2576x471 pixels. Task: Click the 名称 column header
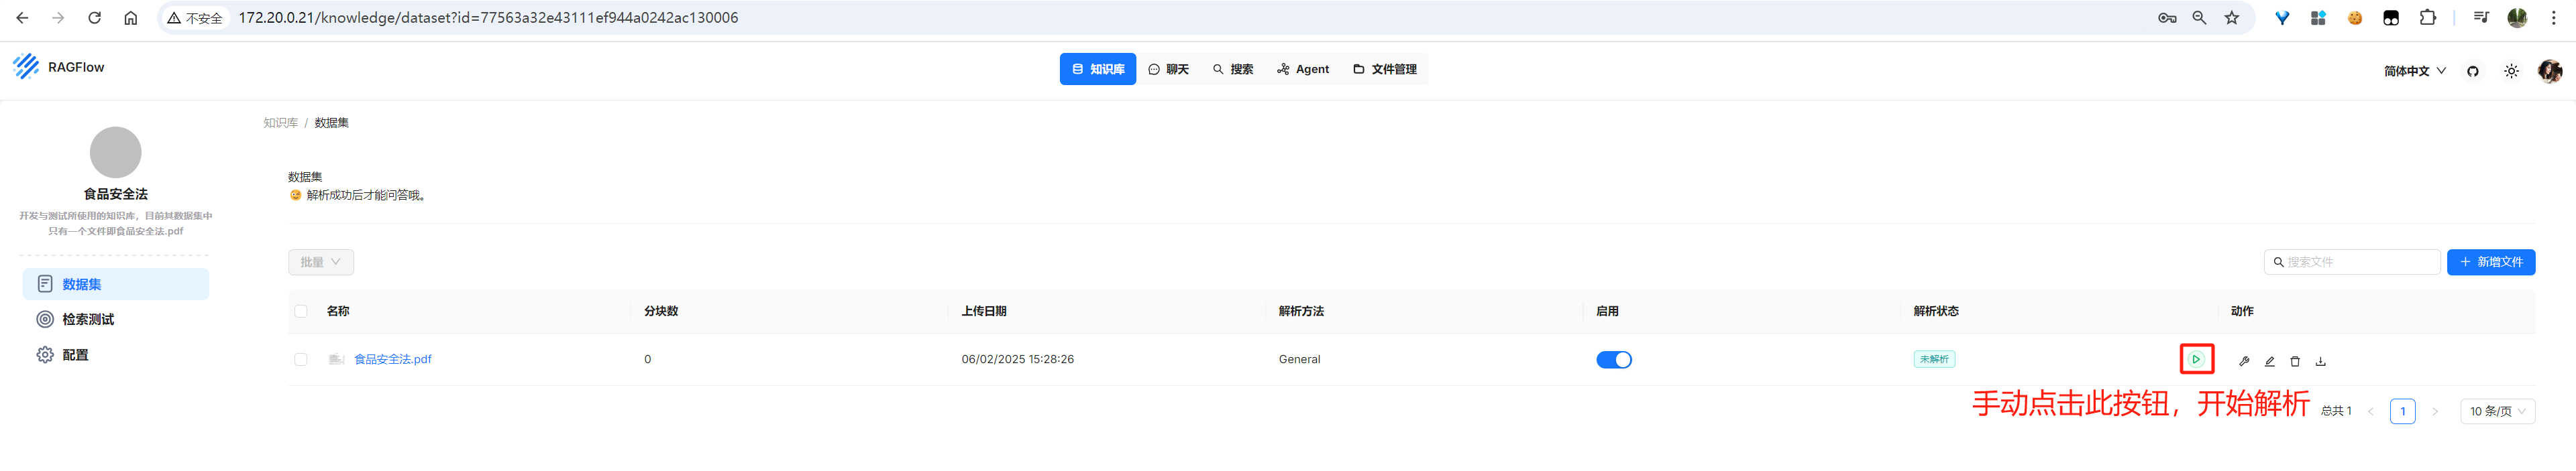click(x=338, y=312)
